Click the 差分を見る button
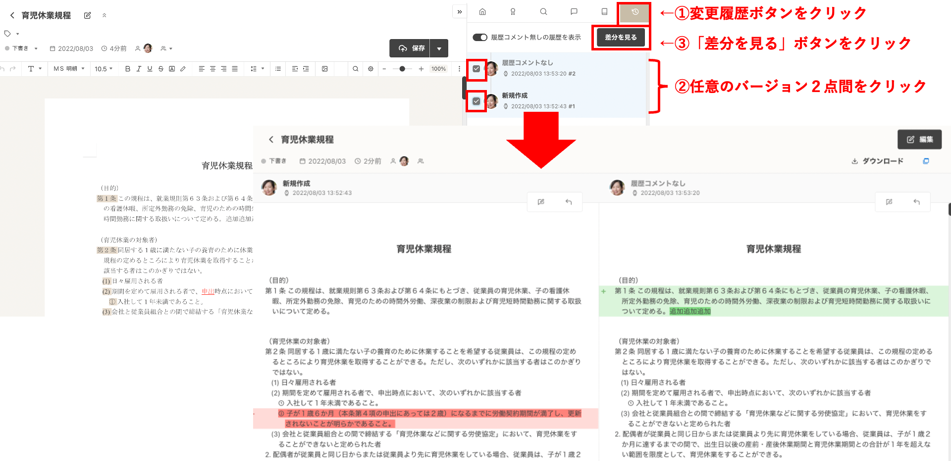Viewport: 951px width, 461px height. (x=620, y=38)
